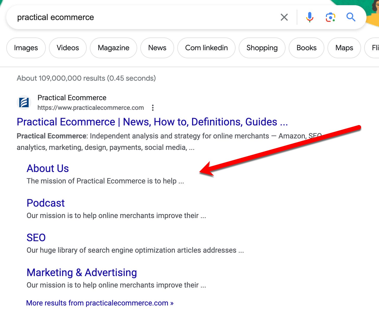Select the Com linkedin filter chip

[x=206, y=48]
